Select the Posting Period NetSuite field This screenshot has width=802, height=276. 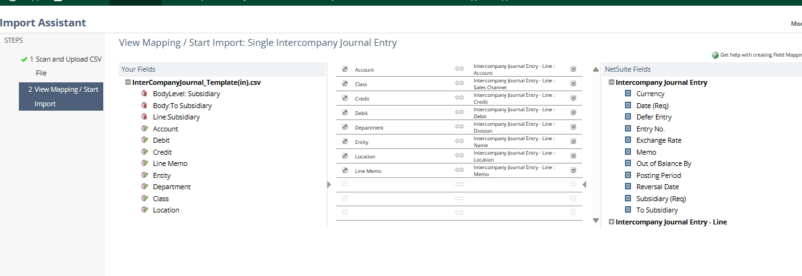(658, 175)
